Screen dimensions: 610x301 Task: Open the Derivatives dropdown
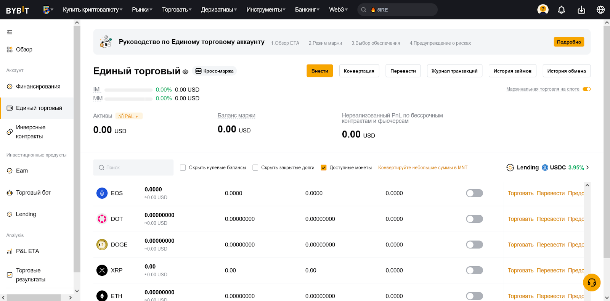click(219, 10)
